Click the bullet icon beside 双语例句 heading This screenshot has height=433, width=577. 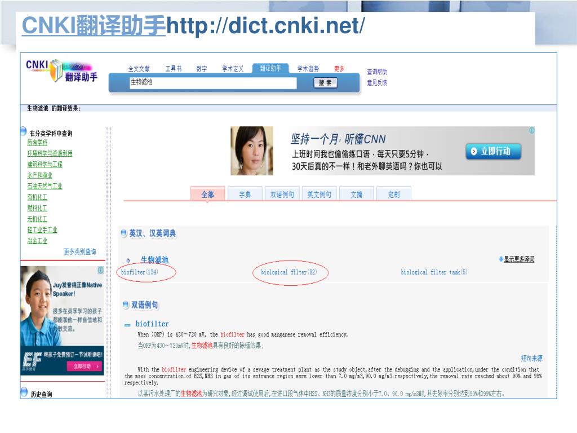click(126, 304)
